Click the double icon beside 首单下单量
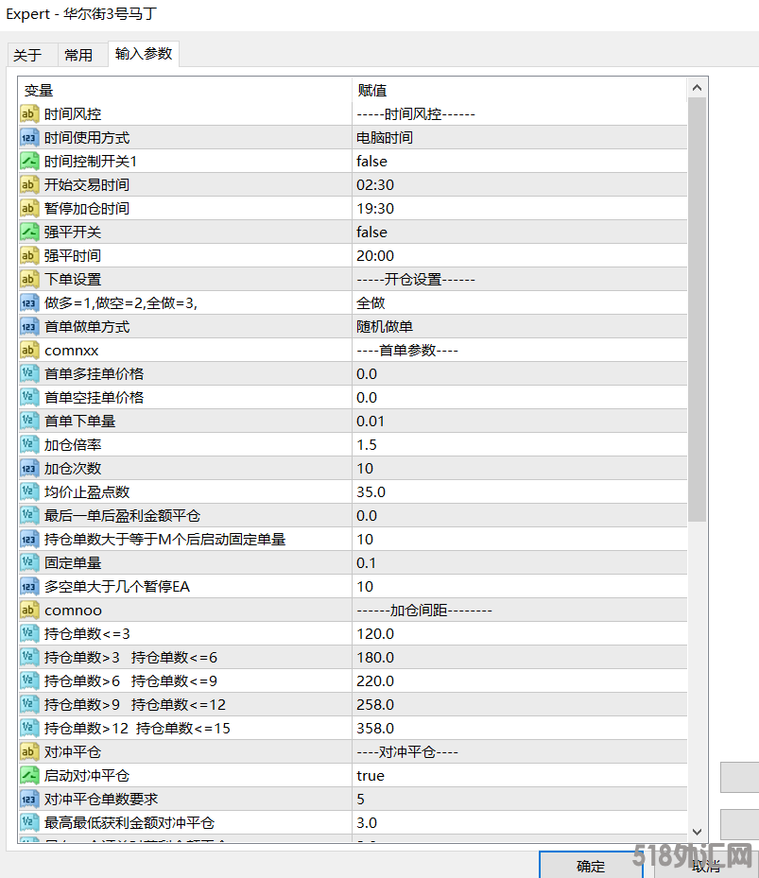 [28, 422]
